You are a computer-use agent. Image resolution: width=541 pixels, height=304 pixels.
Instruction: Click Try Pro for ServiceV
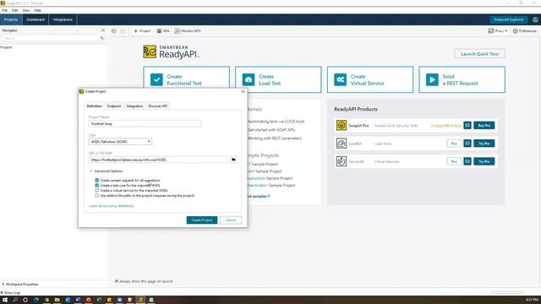click(x=484, y=161)
